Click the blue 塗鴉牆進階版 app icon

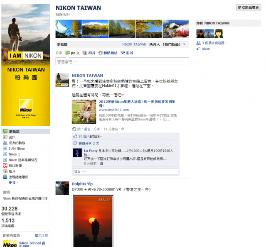click(5, 177)
